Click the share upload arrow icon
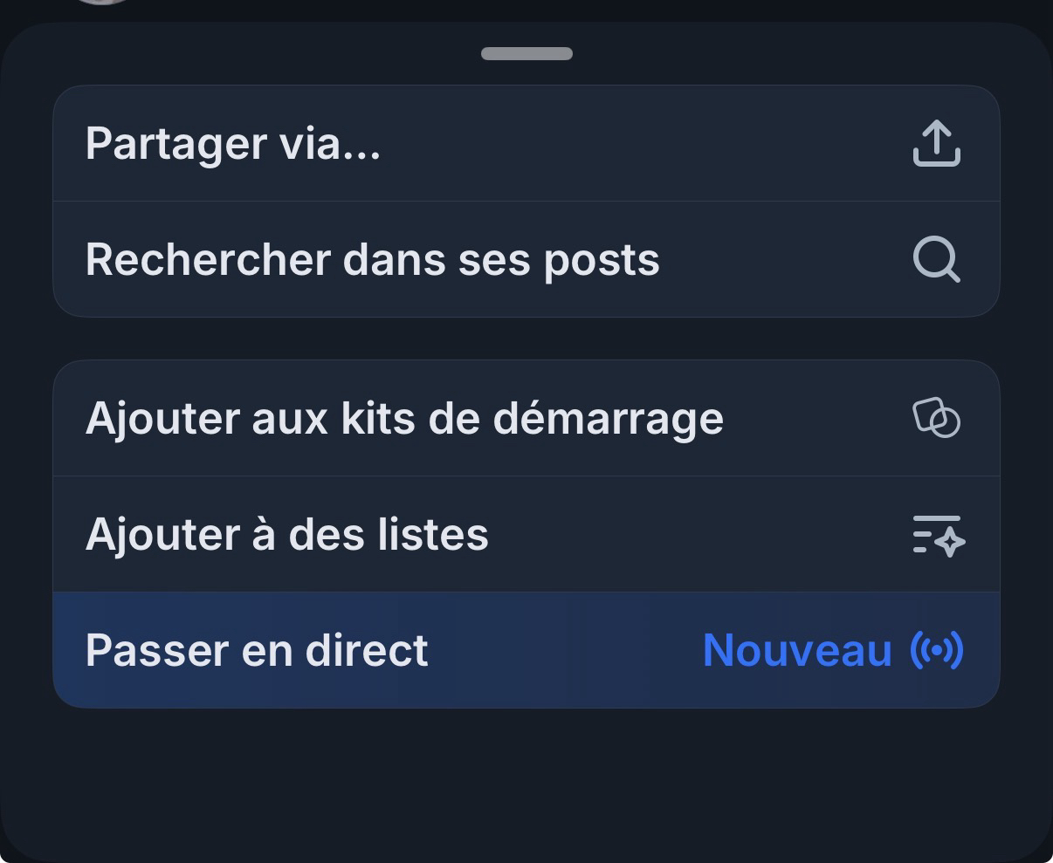The image size is (1053, 863). [936, 143]
